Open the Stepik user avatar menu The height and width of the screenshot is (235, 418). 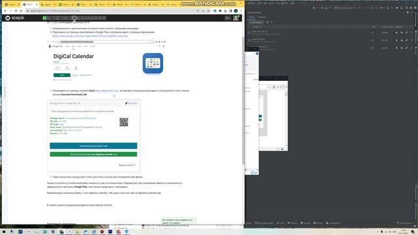point(236,18)
